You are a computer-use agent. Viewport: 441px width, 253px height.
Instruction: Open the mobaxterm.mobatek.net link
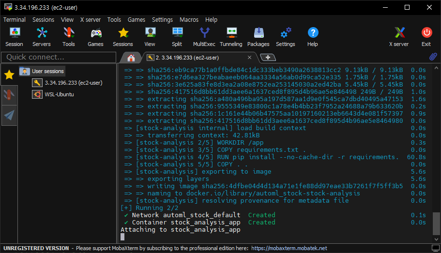[x=289, y=248]
